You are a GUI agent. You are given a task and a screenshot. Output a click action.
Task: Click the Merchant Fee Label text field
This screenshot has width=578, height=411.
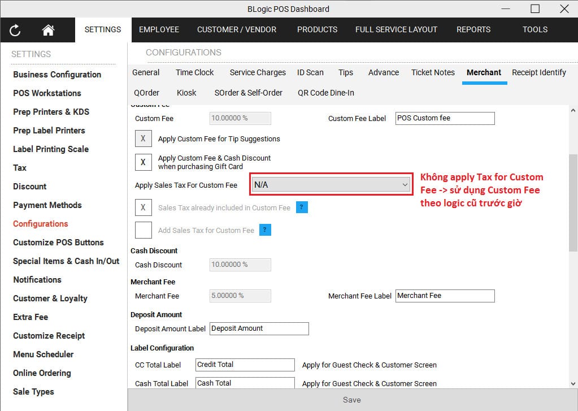[445, 296]
